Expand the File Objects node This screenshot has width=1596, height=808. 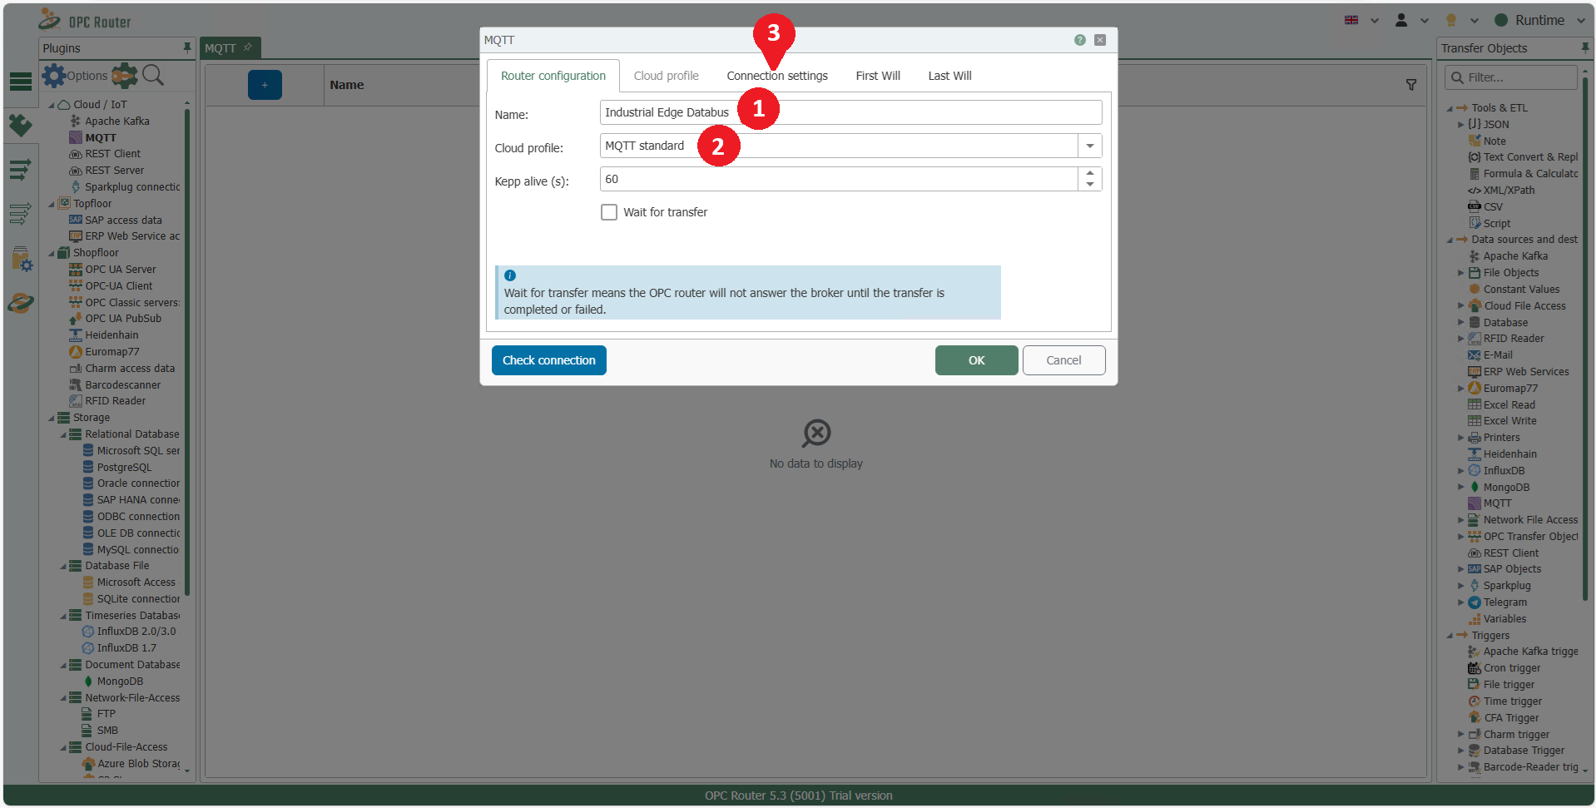(1460, 272)
